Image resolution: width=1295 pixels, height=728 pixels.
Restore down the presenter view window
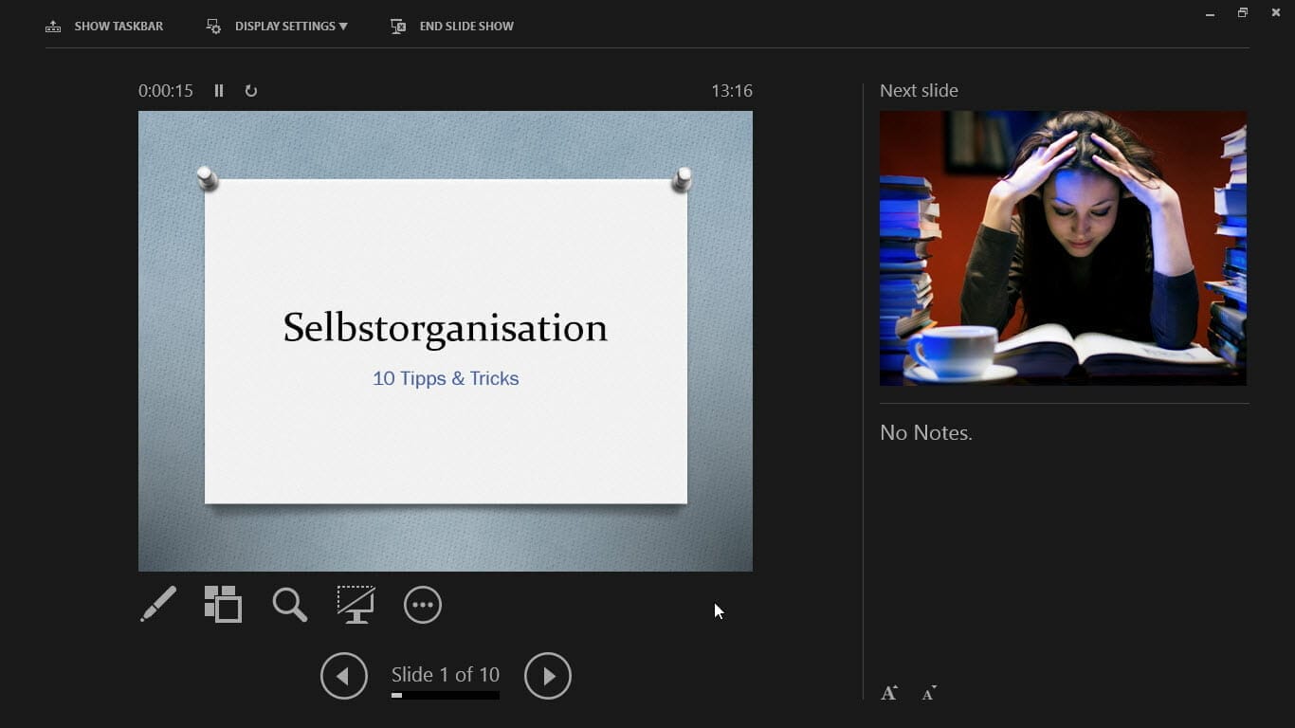tap(1242, 13)
